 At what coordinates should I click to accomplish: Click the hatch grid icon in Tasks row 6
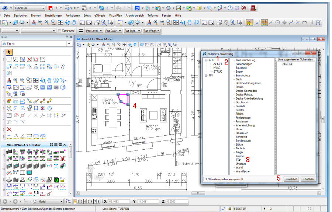36,108
